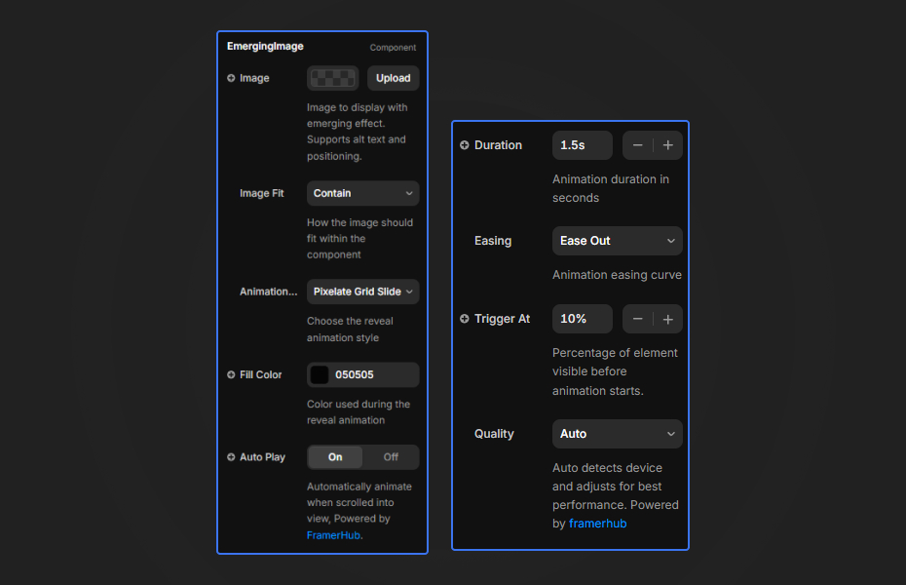Screen dimensions: 906x585
Task: Decrease Duration using the minus stepper
Action: coord(638,144)
